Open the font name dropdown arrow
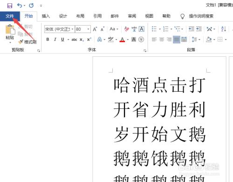This screenshot has width=233, height=182. pyautogui.click(x=72, y=29)
